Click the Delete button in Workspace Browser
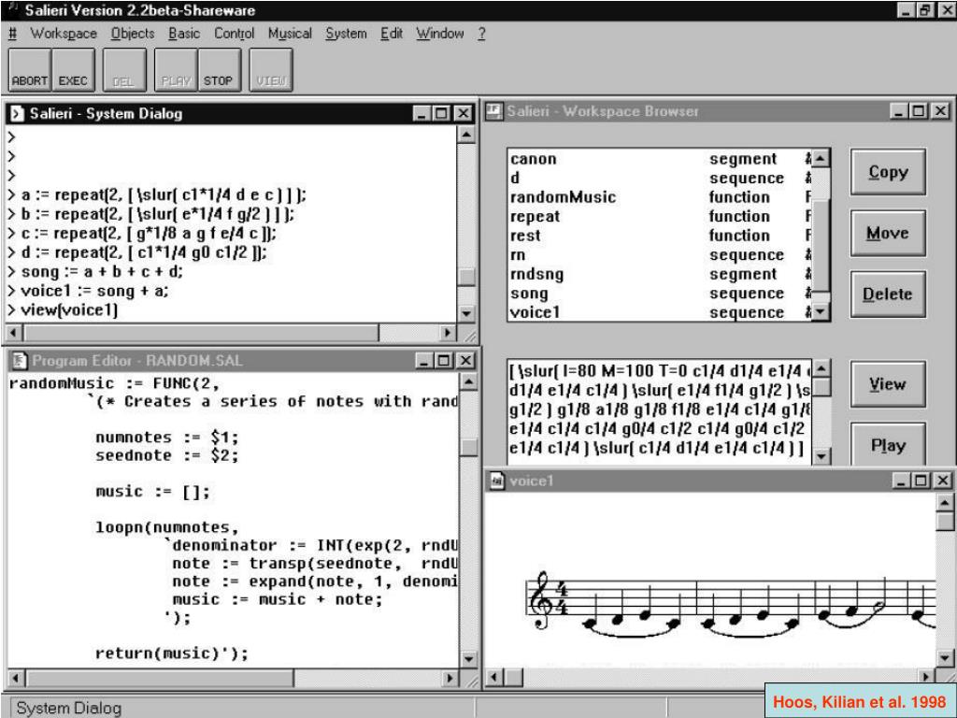Image resolution: width=957 pixels, height=718 pixels. click(x=888, y=294)
